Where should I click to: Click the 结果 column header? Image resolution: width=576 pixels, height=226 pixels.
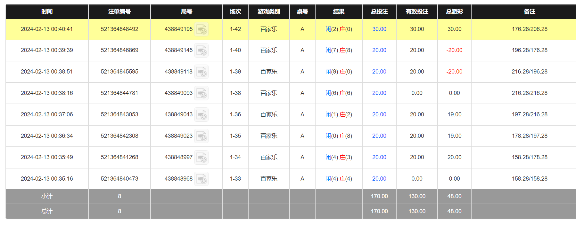(x=339, y=12)
